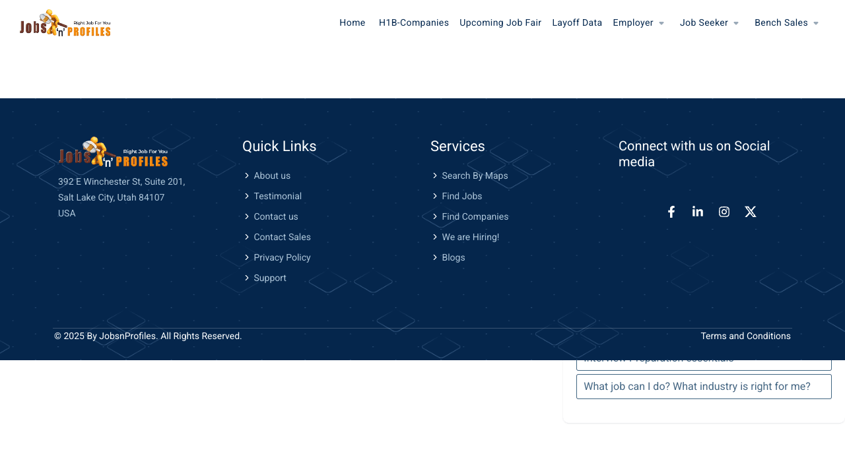
Task: Open the We are Hiring! link
Action: [x=470, y=237]
